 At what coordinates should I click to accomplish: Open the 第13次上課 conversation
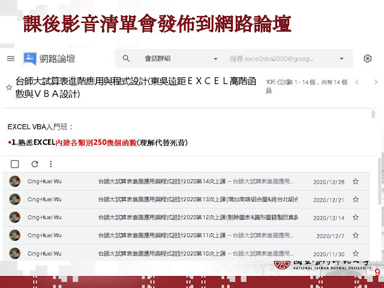point(186,199)
